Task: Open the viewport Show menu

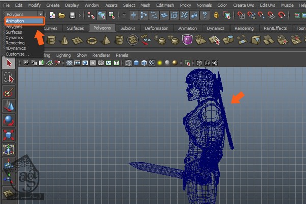Action: pos(82,55)
